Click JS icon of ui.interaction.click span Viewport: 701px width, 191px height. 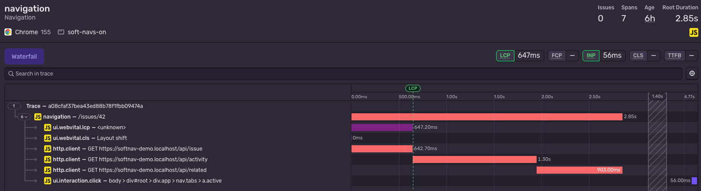click(x=48, y=181)
